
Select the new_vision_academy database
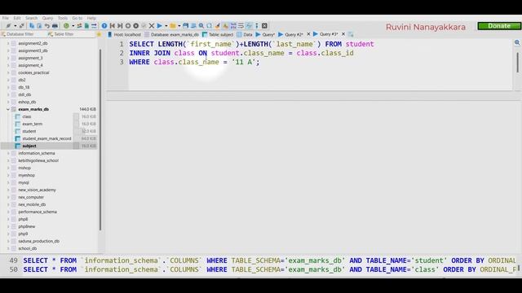pos(37,190)
